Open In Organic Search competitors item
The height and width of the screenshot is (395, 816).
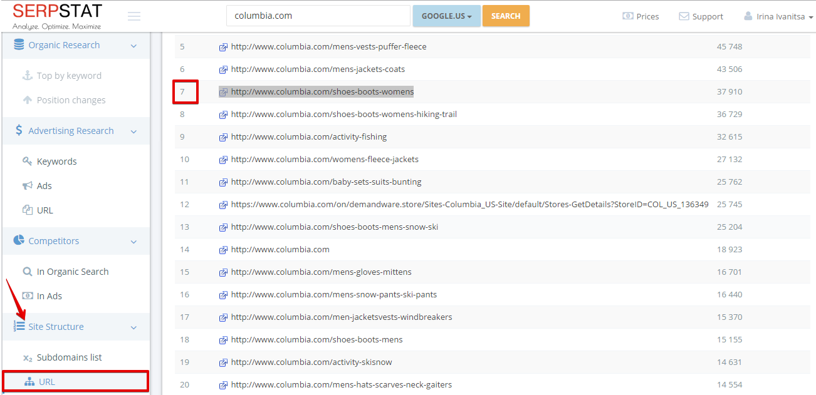(73, 272)
